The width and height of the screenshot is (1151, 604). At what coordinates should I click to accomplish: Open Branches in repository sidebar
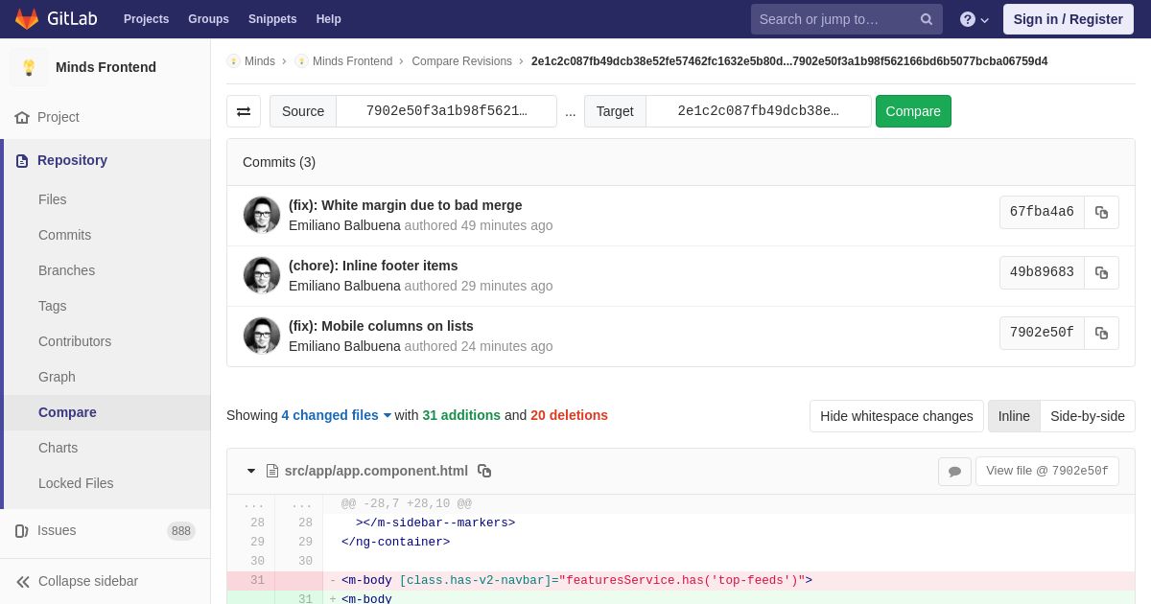66,270
